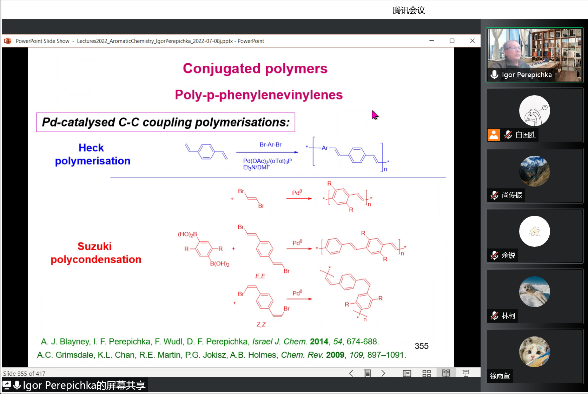
Task: Switch to Normal view icon
Action: tap(407, 373)
